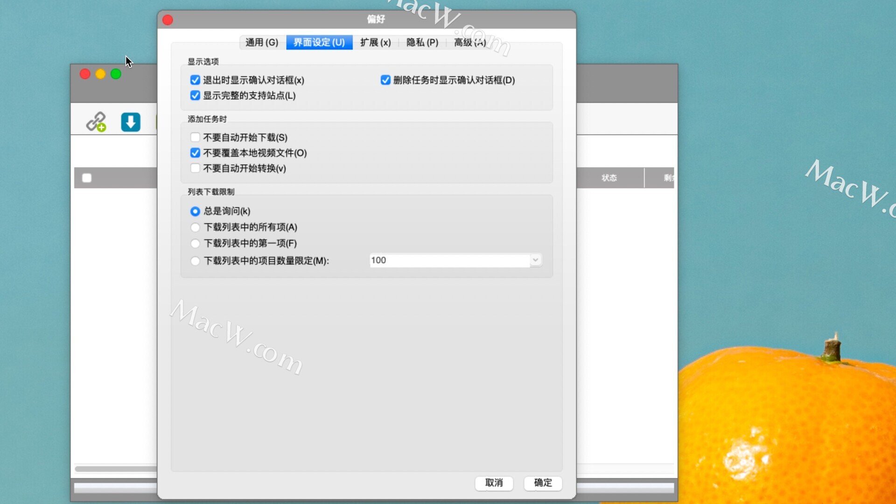Select 下载列表中的项目数量限定 radio option

(x=195, y=261)
